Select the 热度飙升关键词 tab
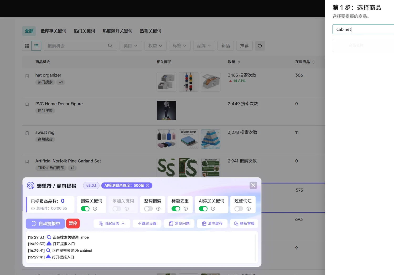Image resolution: width=394 pixels, height=275 pixels. [x=117, y=31]
